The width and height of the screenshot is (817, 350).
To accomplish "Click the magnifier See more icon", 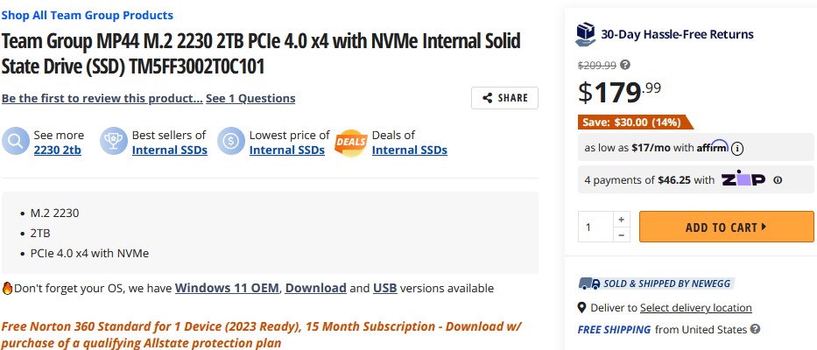I will tap(16, 142).
